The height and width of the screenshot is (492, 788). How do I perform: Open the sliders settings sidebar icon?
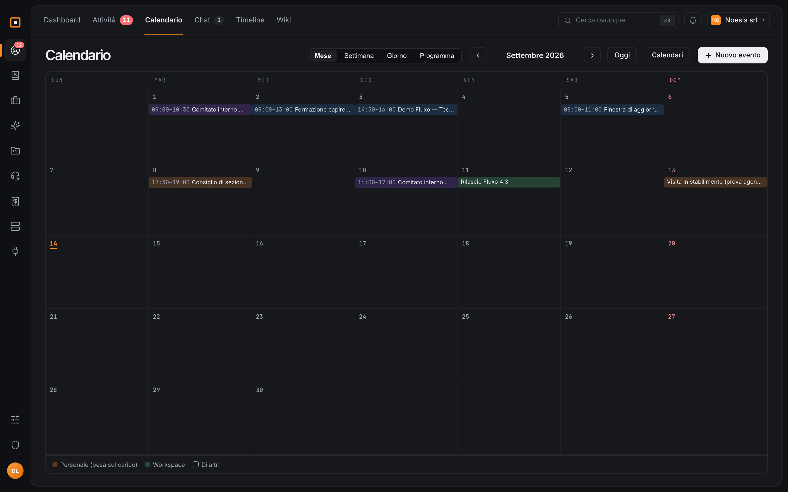click(15, 420)
